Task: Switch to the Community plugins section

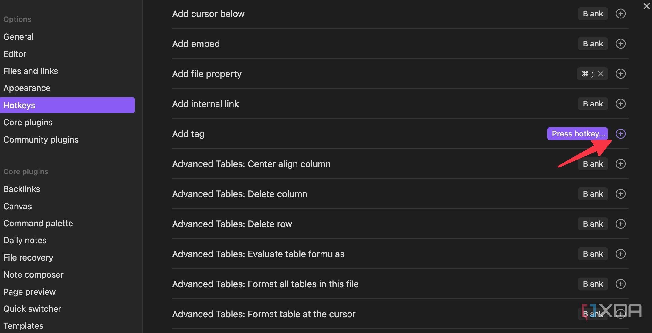Action: 41,140
